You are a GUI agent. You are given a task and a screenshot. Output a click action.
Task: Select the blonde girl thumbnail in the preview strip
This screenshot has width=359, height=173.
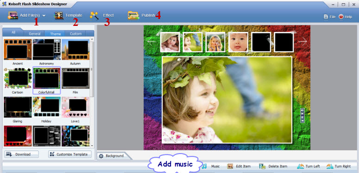215,42
